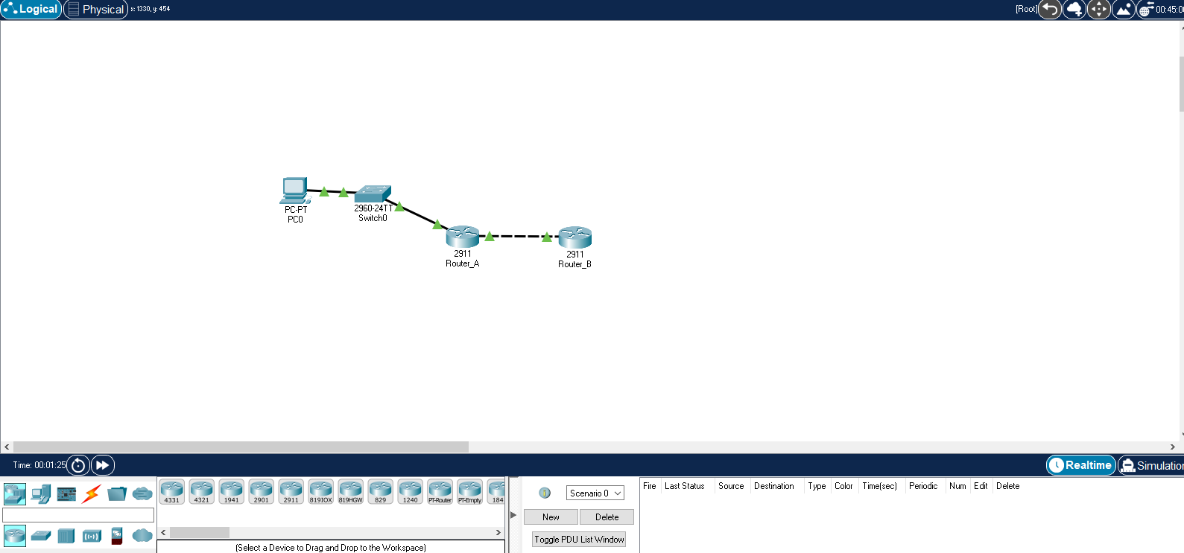This screenshot has width=1184, height=553.
Task: Click the [Root] navigation label
Action: point(1026,9)
